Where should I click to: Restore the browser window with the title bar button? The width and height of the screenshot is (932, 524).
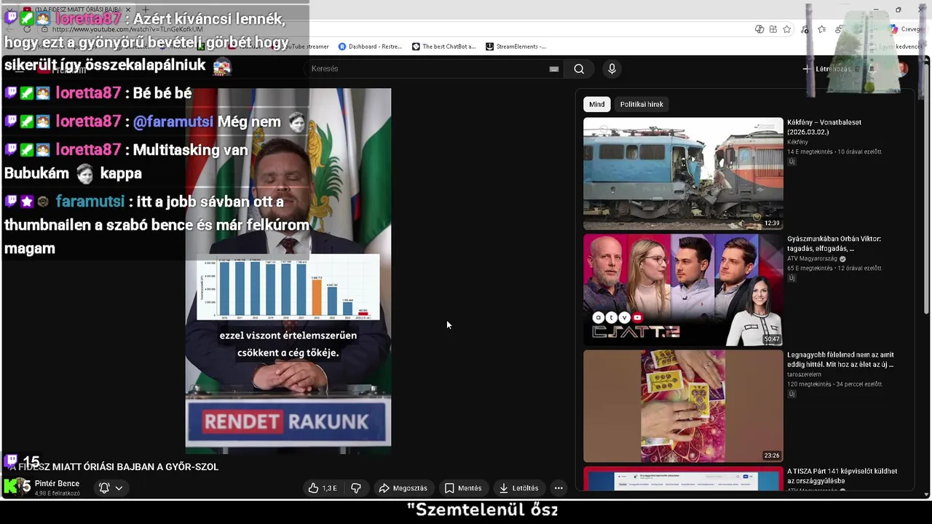tap(898, 9)
